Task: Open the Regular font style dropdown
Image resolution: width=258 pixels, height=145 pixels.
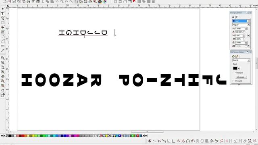Action: pos(248,25)
